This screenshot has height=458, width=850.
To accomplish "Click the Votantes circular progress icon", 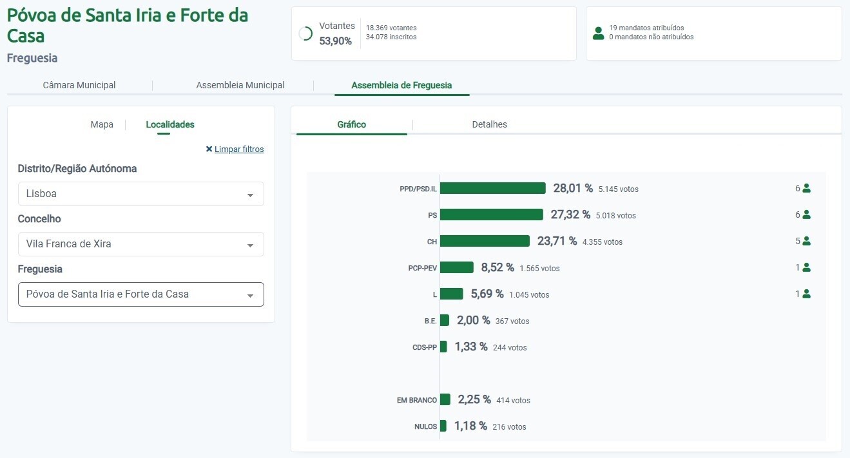I will (x=305, y=33).
